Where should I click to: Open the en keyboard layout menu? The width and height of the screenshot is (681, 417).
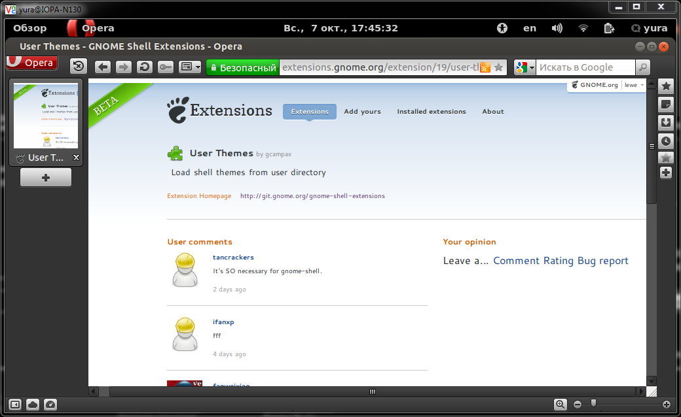[530, 28]
